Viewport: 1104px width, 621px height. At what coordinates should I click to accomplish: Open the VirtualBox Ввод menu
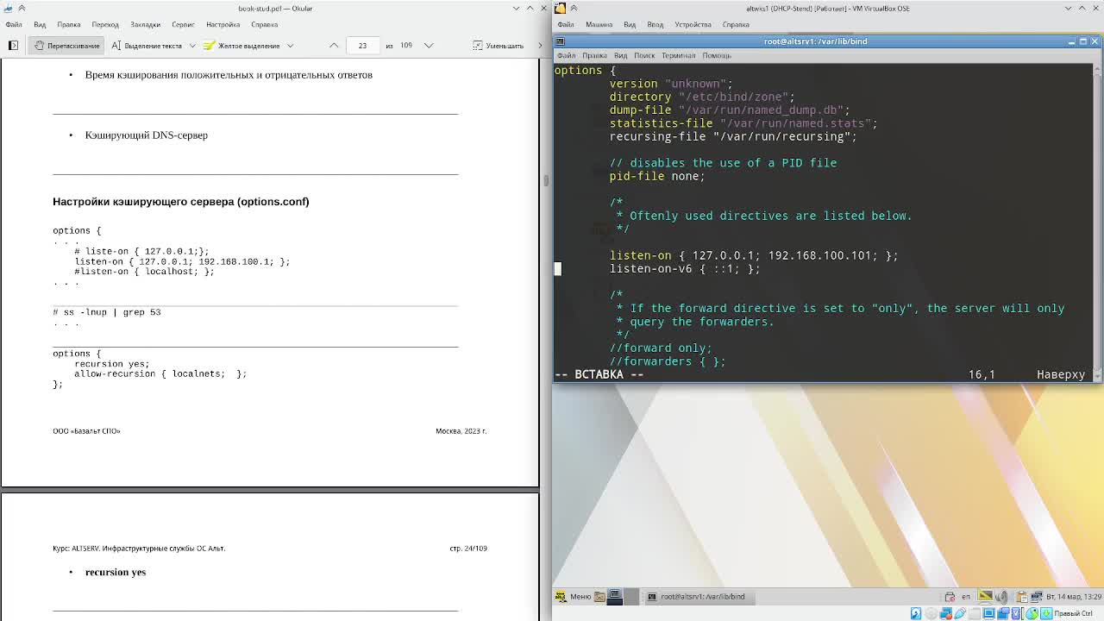[655, 24]
